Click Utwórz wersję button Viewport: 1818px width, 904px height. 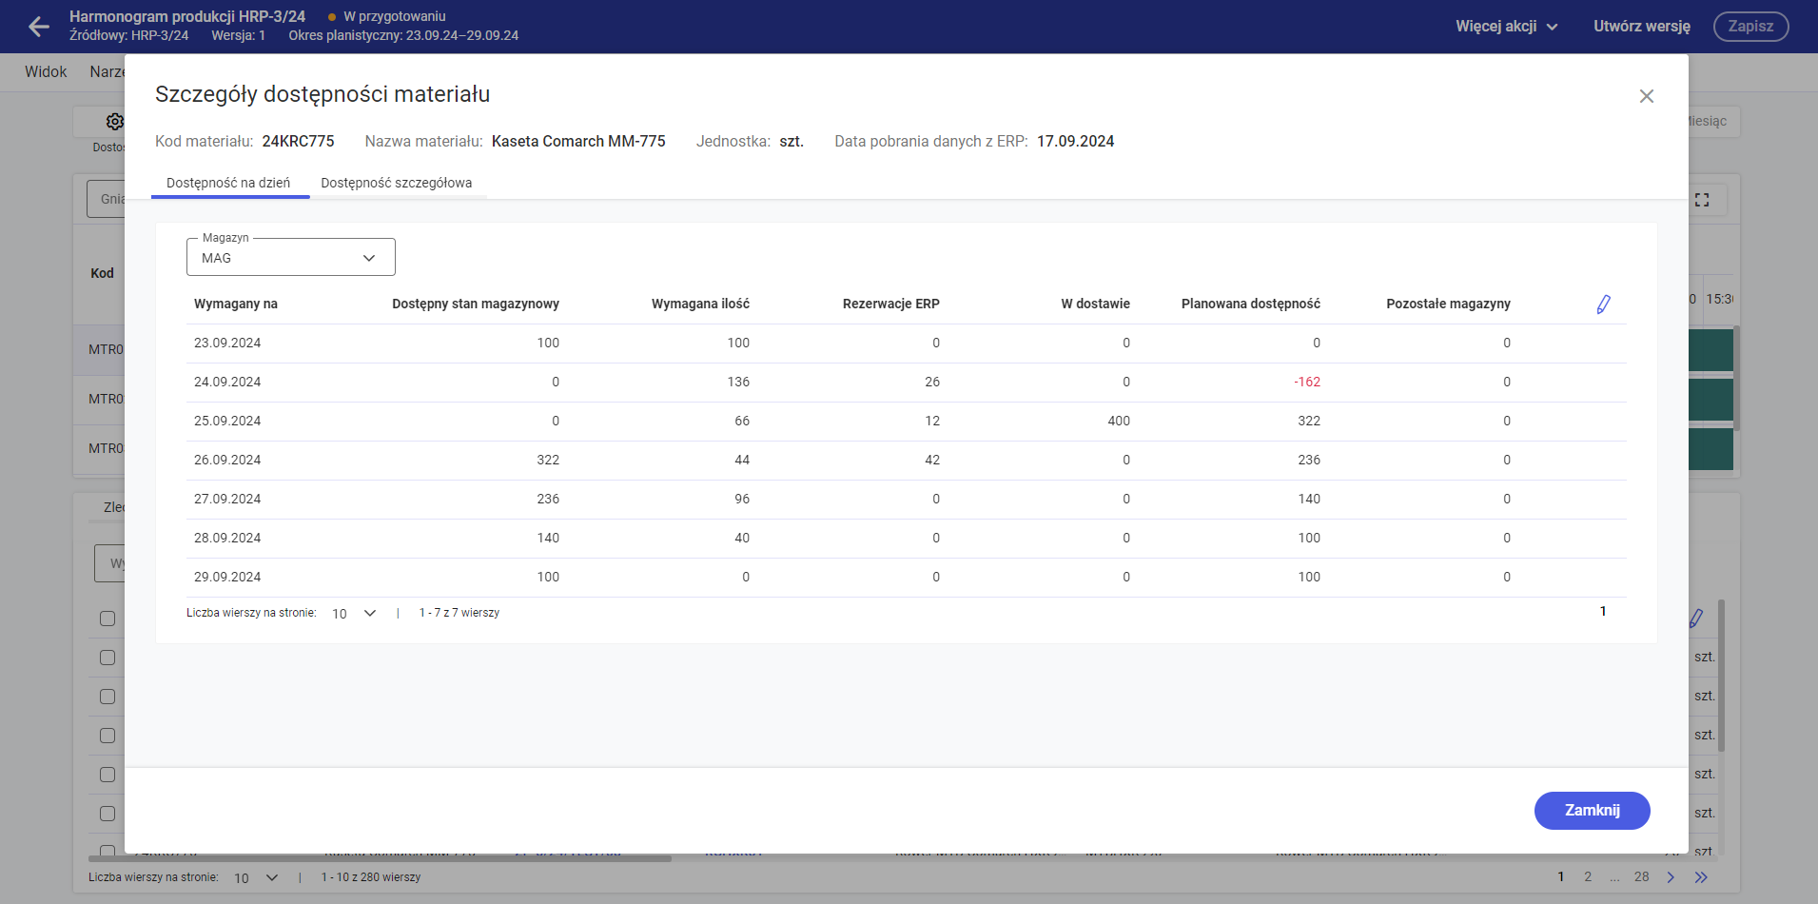pos(1641,27)
